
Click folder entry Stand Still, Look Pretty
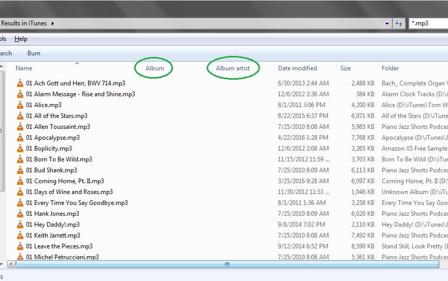pos(414,246)
